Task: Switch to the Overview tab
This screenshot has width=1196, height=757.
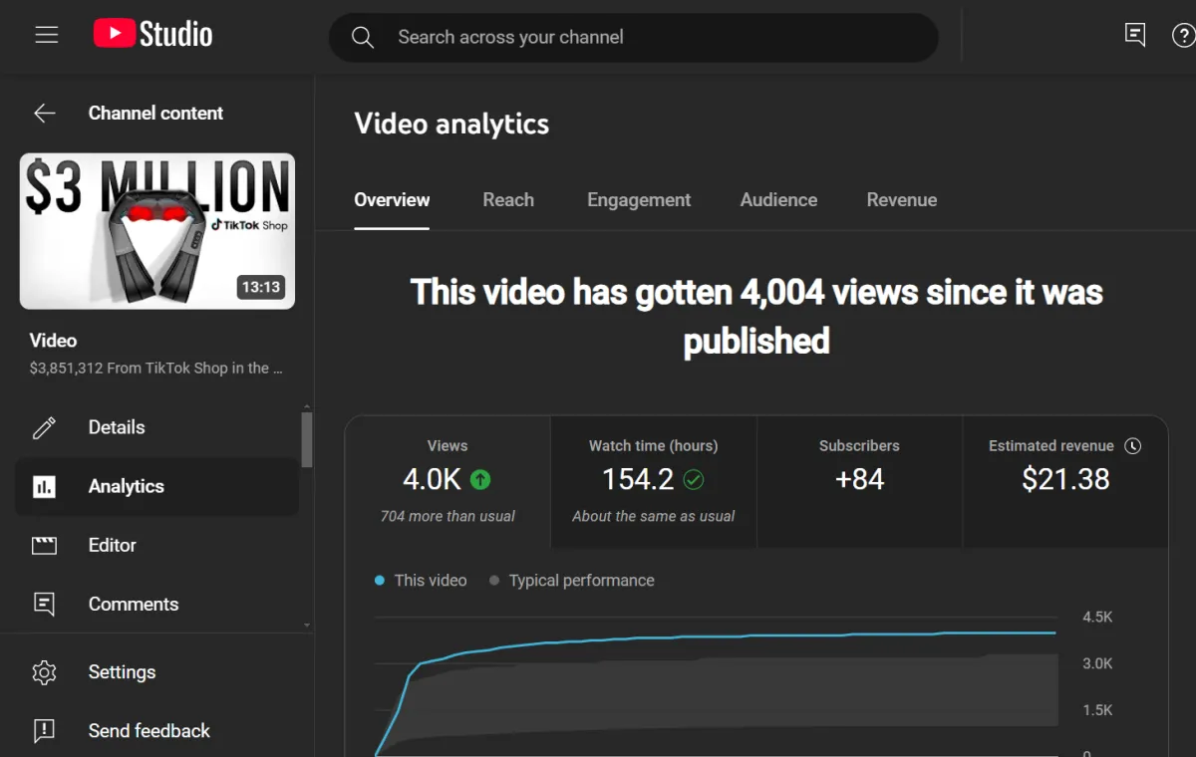Action: [392, 200]
